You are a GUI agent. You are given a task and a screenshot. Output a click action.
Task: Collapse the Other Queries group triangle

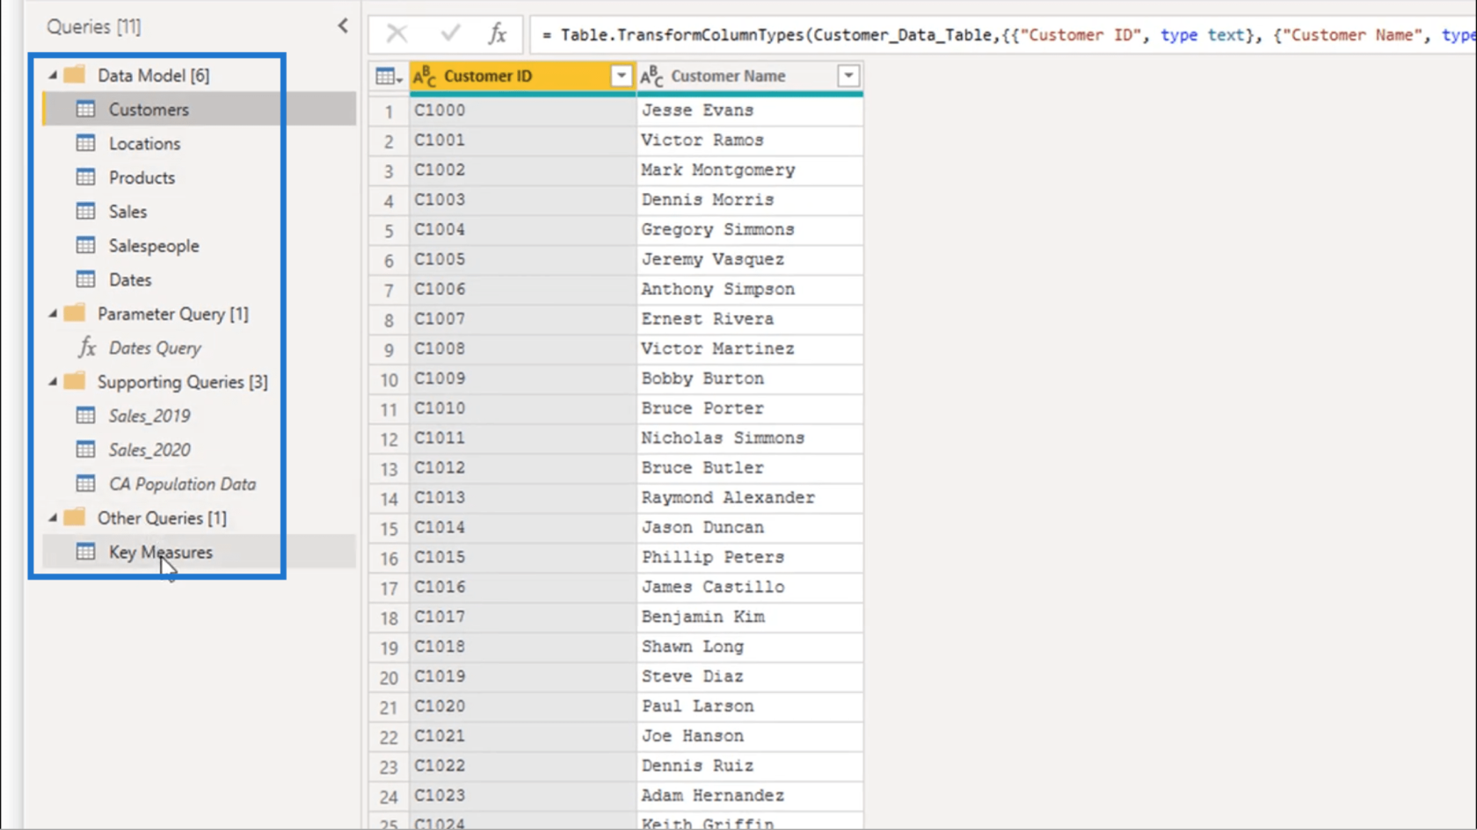pyautogui.click(x=53, y=518)
